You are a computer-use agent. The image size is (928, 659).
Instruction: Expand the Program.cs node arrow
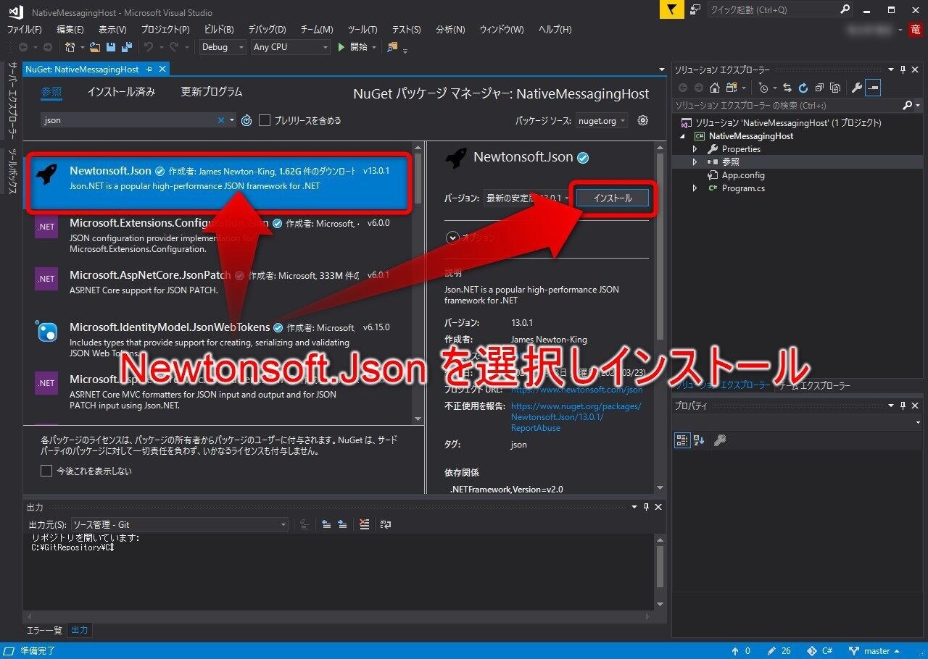tap(695, 188)
